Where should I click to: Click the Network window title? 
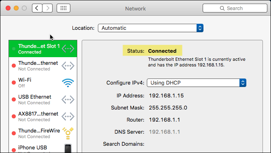(135, 8)
